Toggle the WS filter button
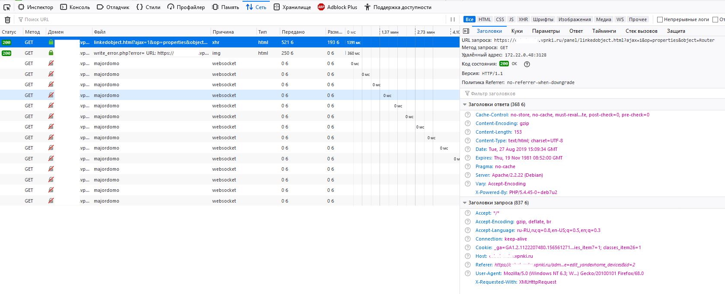The image size is (725, 294). (620, 19)
